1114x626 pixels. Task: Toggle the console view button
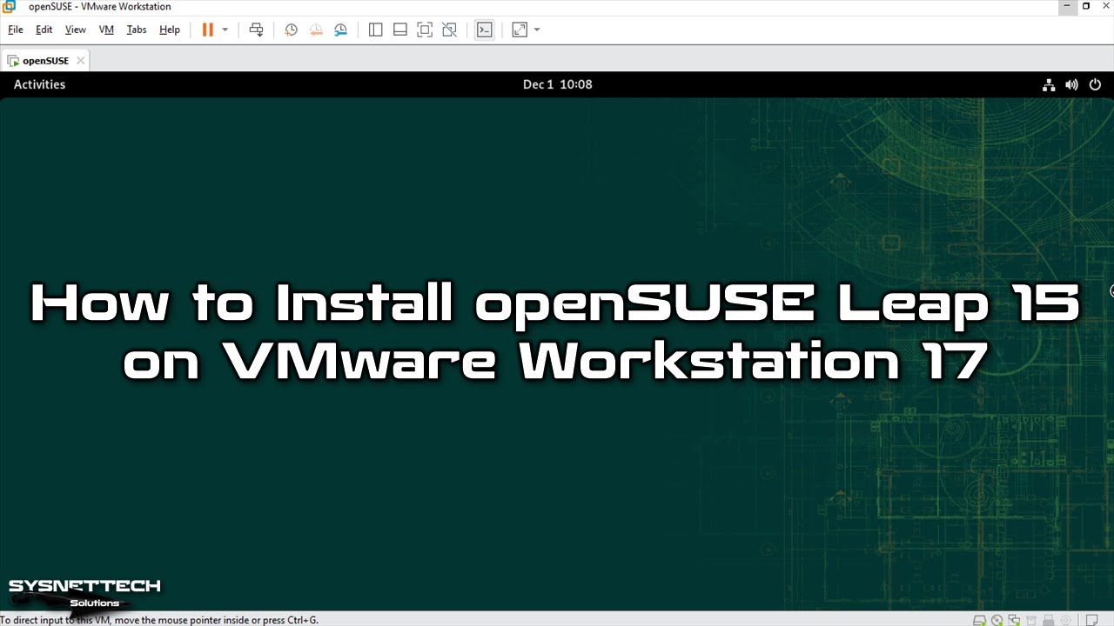coord(485,30)
